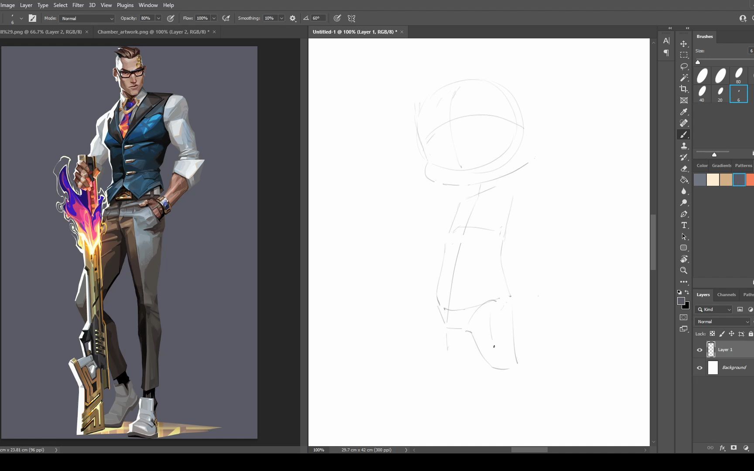Select the Eyedropper tool
754x471 pixels.
point(684,112)
